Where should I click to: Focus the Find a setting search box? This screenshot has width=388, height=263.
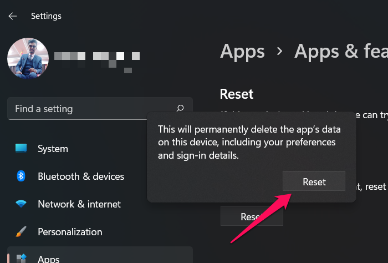pyautogui.click(x=91, y=109)
